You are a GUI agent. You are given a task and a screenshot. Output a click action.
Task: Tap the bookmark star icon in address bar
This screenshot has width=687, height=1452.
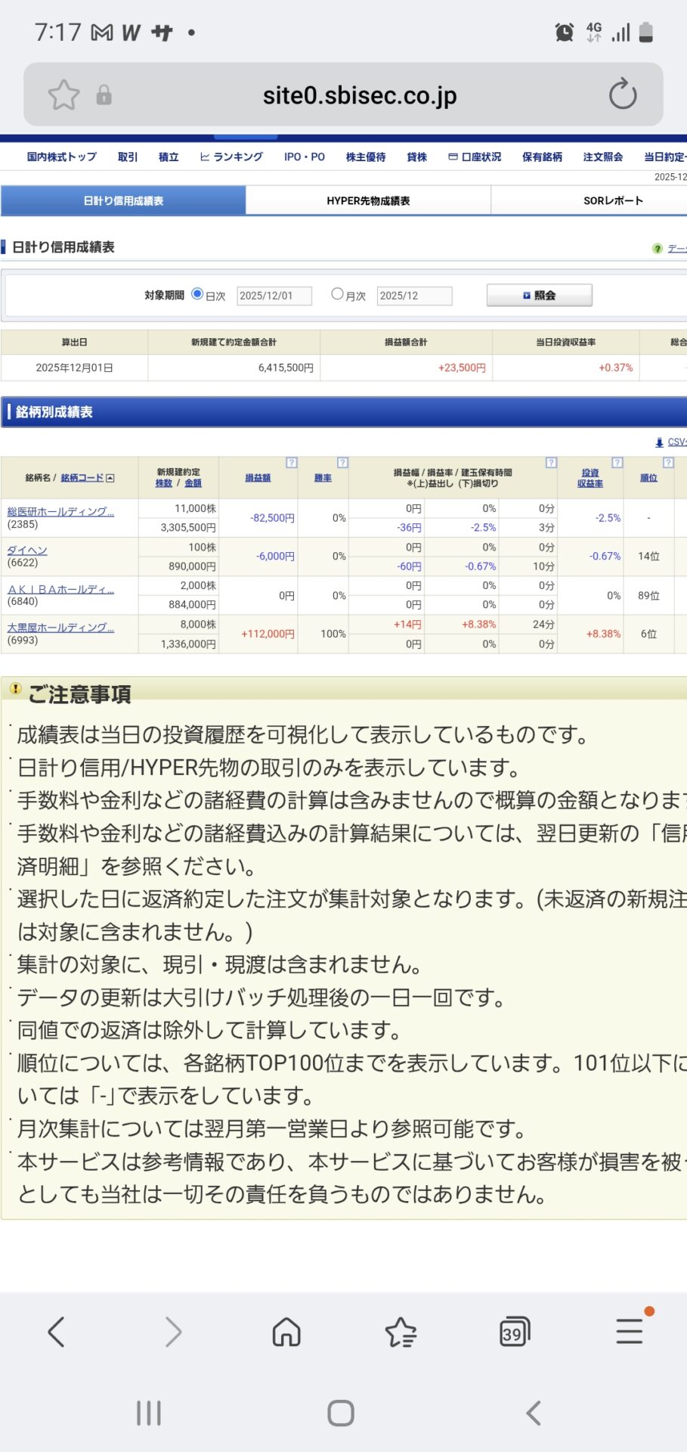point(63,95)
